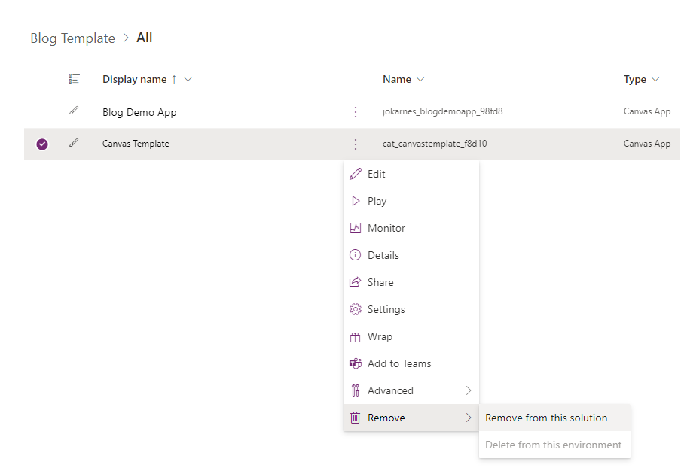Click the pencil icon beside Blog Demo App
684x474 pixels.
(x=73, y=111)
